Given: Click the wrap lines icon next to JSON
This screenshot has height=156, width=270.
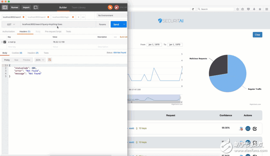Looking at the screenshot, I should click(x=50, y=60).
